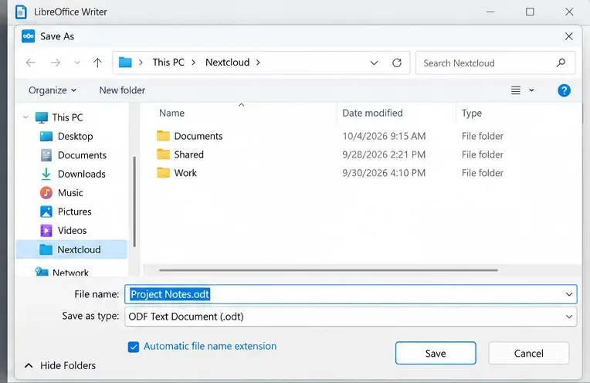Viewport: 590px width, 383px height.
Task: Click the folder icon in address bar
Action: 125,62
